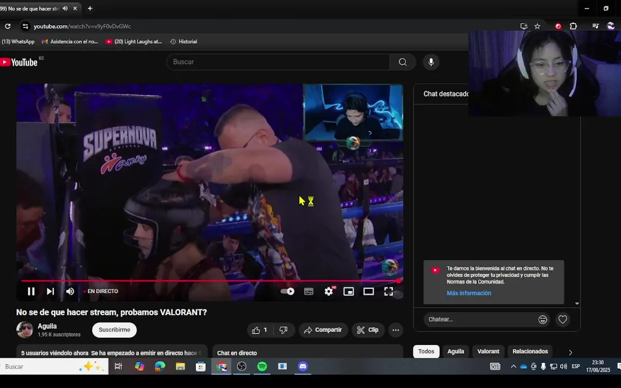The width and height of the screenshot is (621, 388).
Task: Focus the YouTube Buscar search field
Action: (x=278, y=62)
